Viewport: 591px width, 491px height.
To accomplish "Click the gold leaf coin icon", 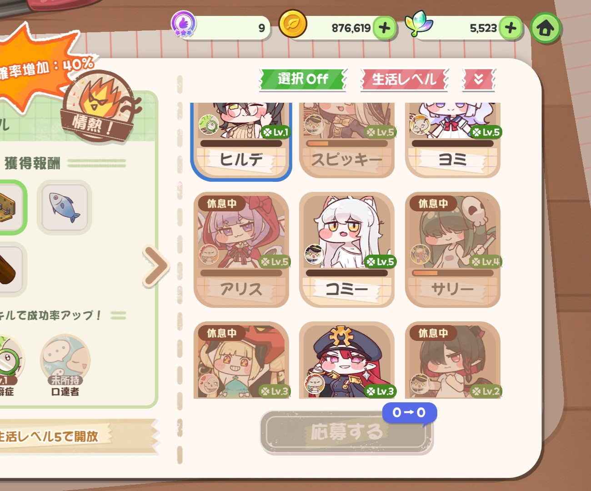I will pos(292,25).
